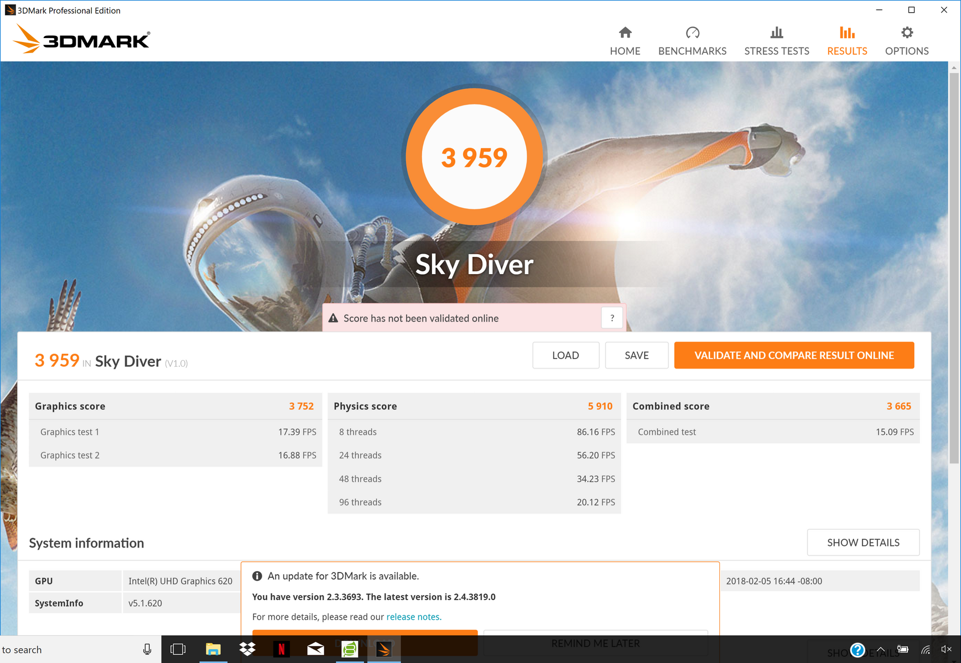Click the big 'Sky Diver' title on the hero image
The image size is (961, 663).
pos(474,264)
